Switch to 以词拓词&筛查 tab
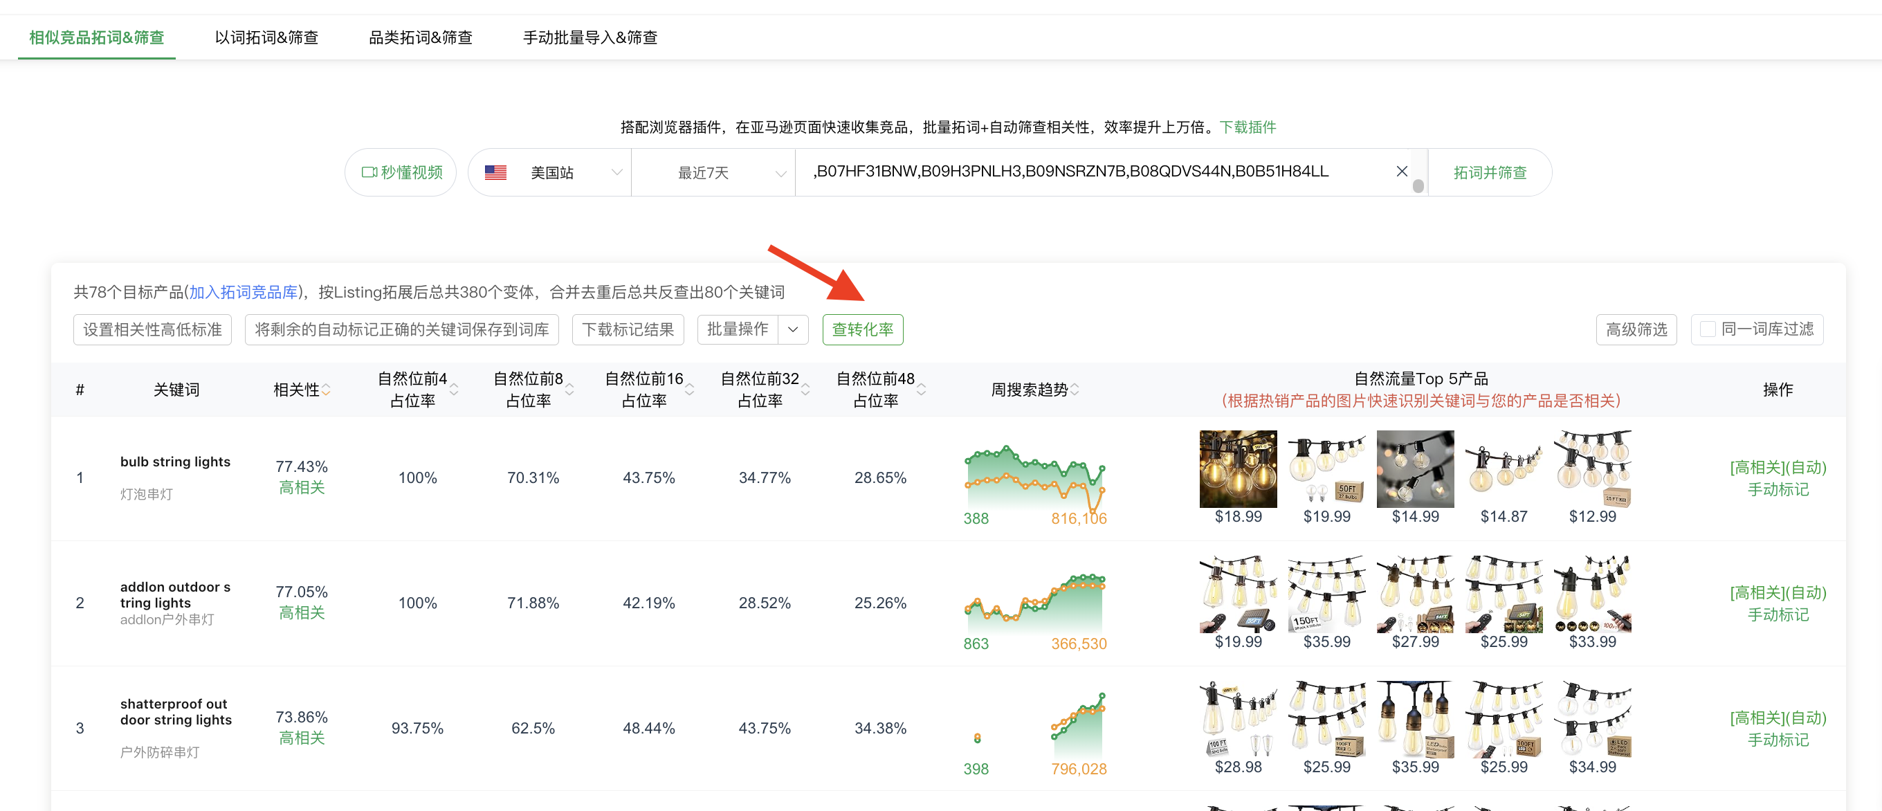This screenshot has width=1882, height=811. point(266,37)
